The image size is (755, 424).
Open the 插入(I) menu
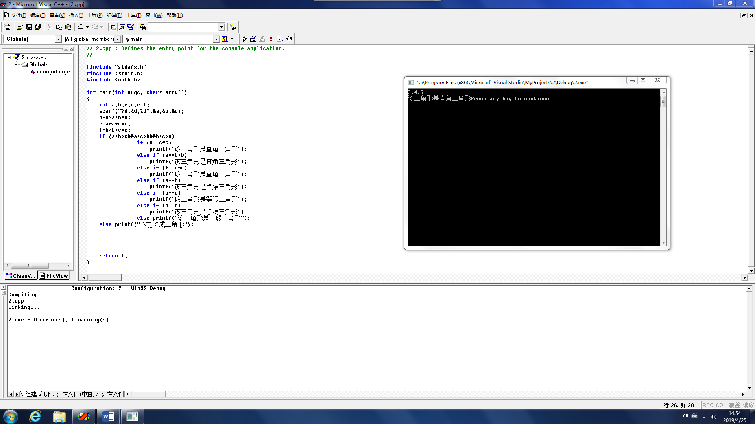76,15
